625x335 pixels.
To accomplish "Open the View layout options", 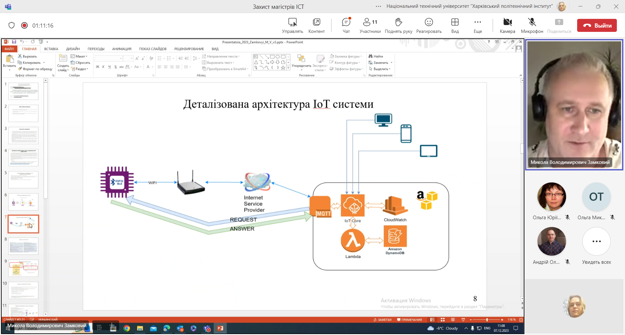I will tap(455, 25).
